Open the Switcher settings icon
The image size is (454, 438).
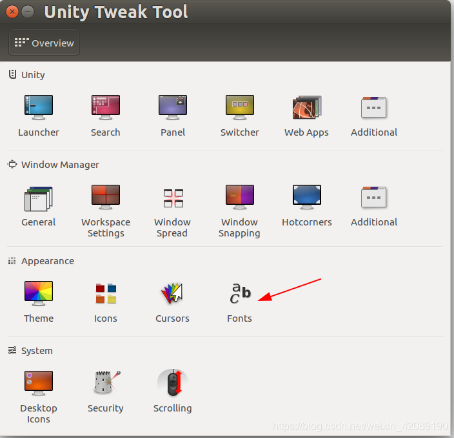click(240, 107)
